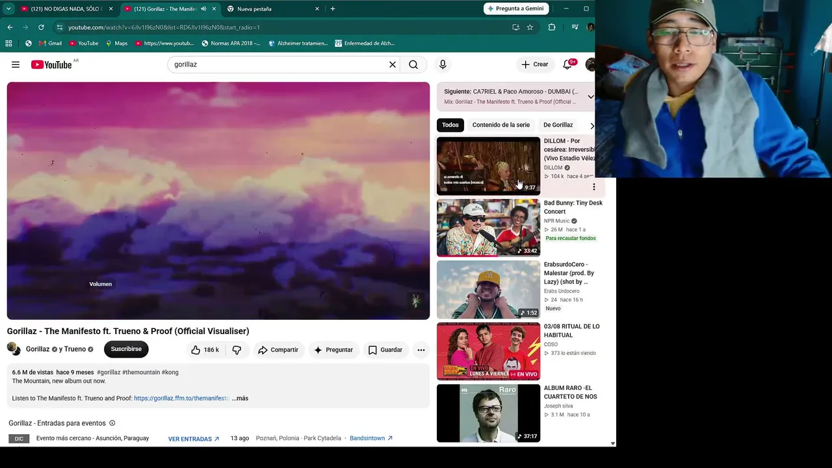Open the Bad Bunny Tiny Desk thumbnail
832x468 pixels.
488,227
